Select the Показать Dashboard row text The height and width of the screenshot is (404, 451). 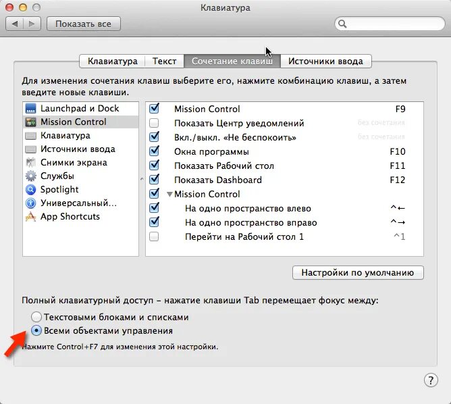click(x=218, y=180)
